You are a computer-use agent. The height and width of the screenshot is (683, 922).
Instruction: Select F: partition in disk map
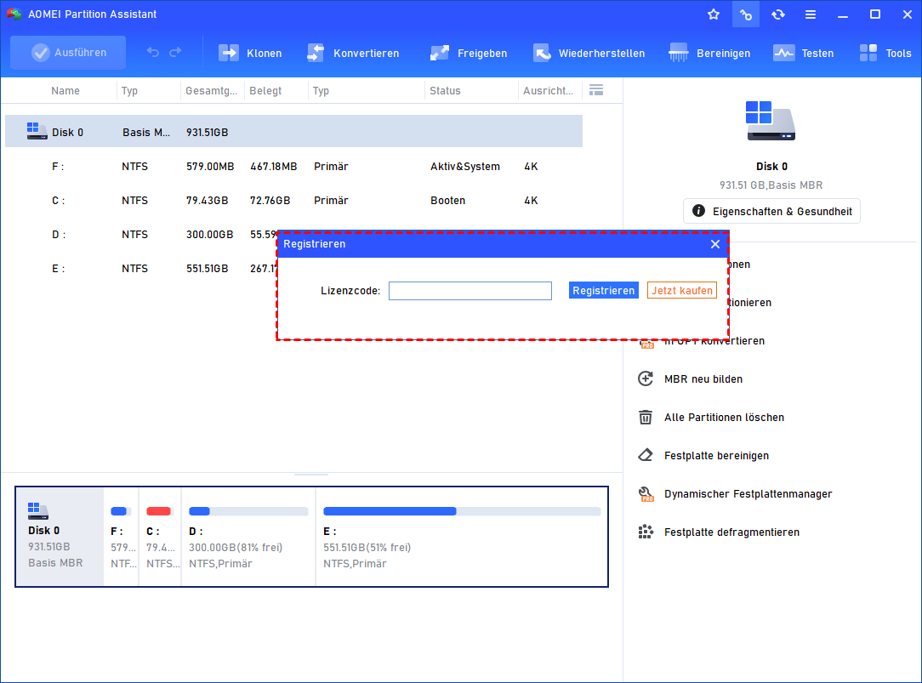click(x=122, y=537)
